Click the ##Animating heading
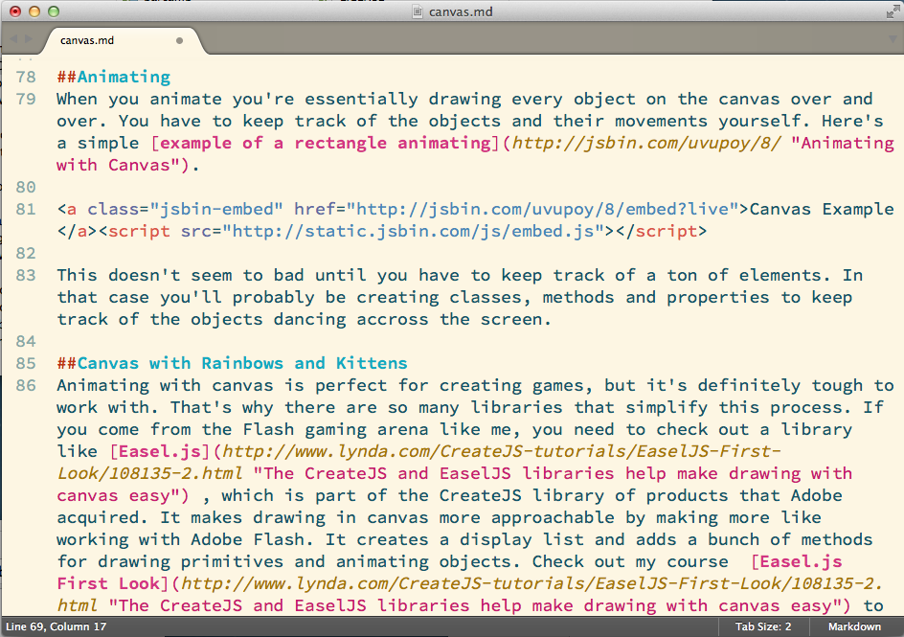The width and height of the screenshot is (904, 637). coord(113,77)
